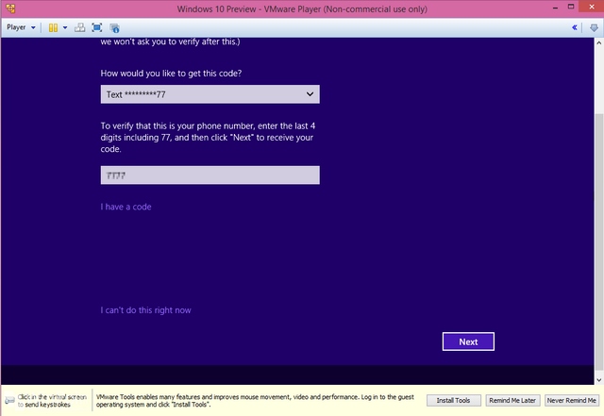604x416 pixels.
Task: Click the keyboard hint icon in status bar
Action: tap(9, 401)
